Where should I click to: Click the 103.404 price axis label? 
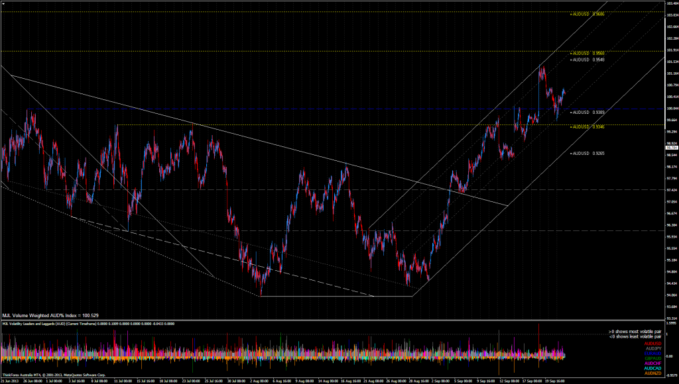(x=672, y=3)
